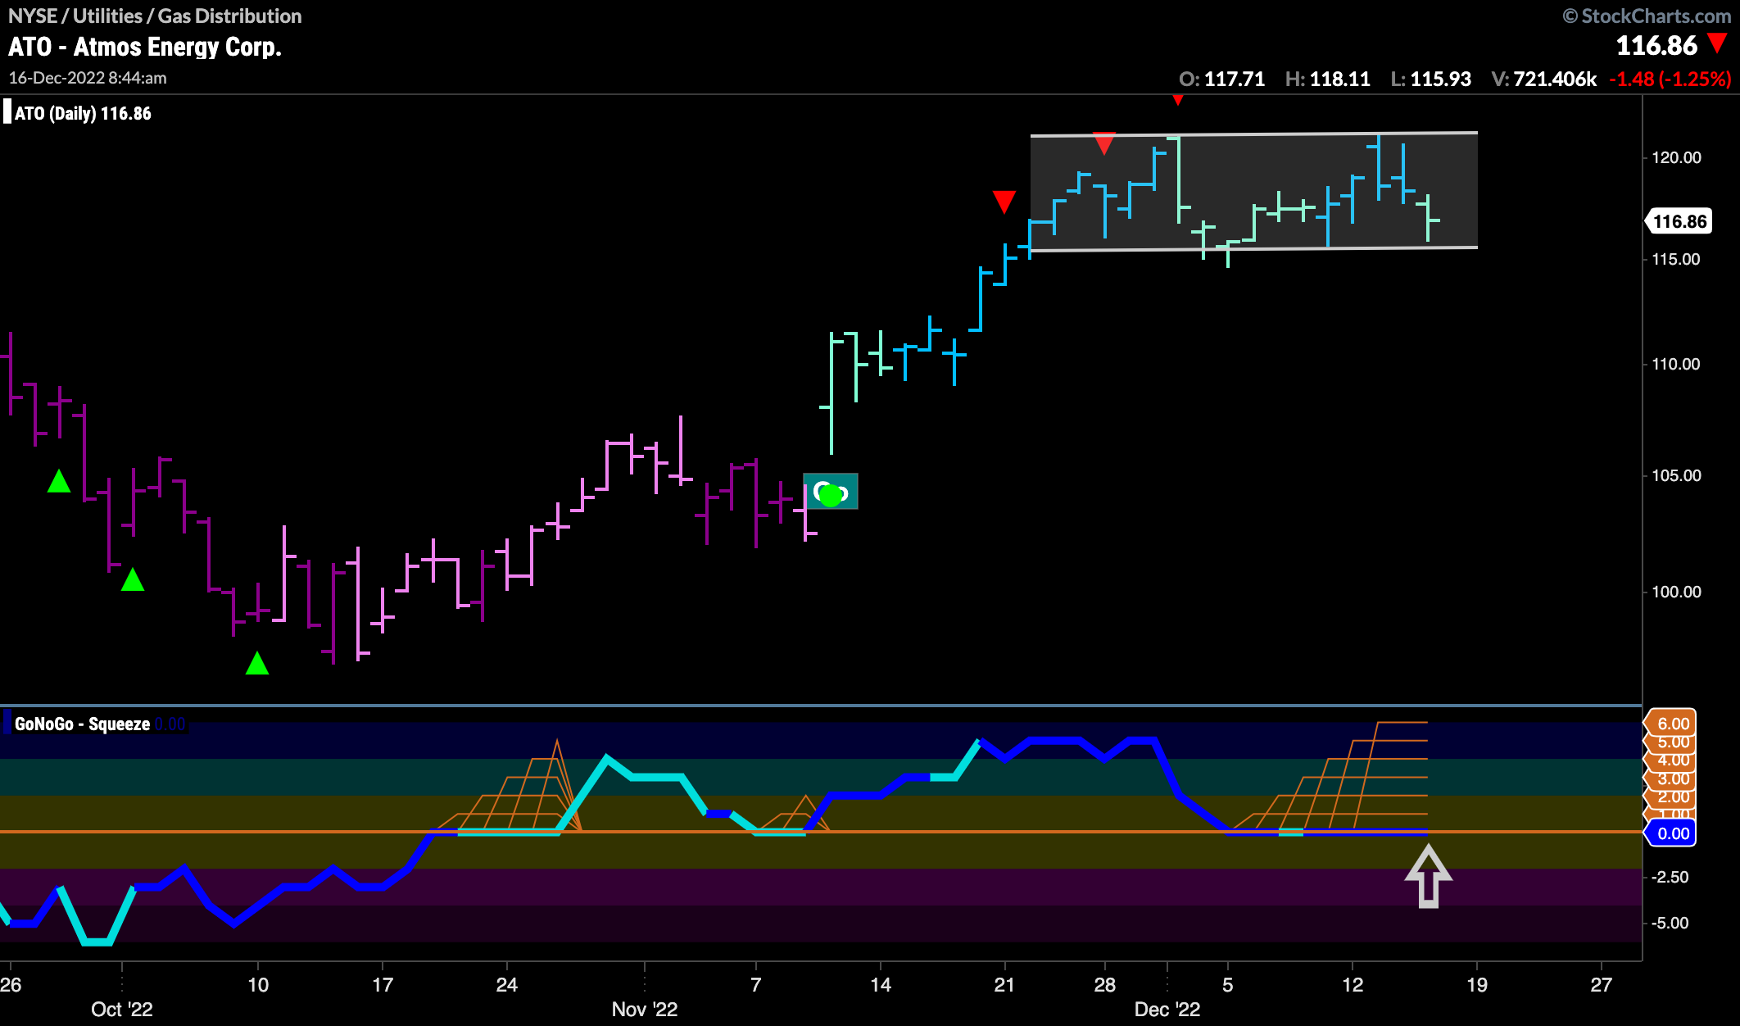Viewport: 1740px width, 1026px height.
Task: Click the date label 27 on time axis
Action: tap(1602, 984)
